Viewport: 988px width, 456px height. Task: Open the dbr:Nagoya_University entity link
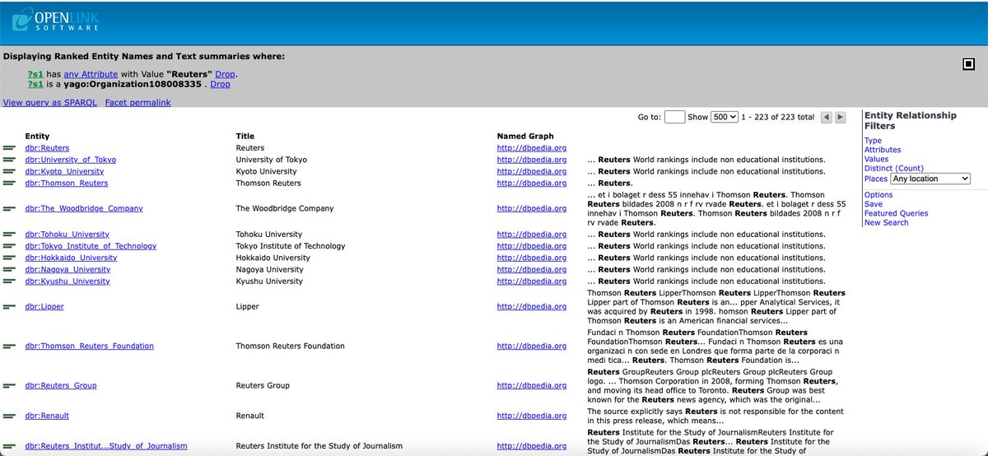pos(68,269)
